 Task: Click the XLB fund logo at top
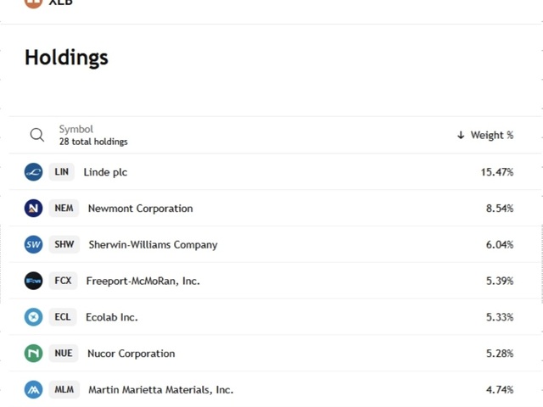33,3
